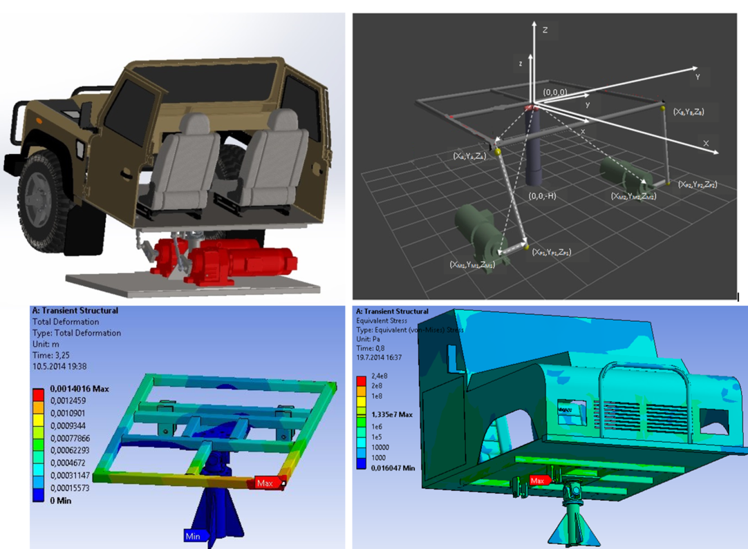This screenshot has width=748, height=549.
Task: Click the '0,016047 Min' stress legend value
Action: [393, 468]
